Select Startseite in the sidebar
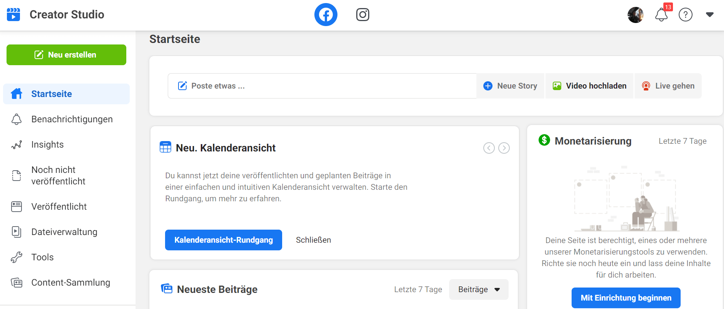This screenshot has width=724, height=309. [66, 94]
